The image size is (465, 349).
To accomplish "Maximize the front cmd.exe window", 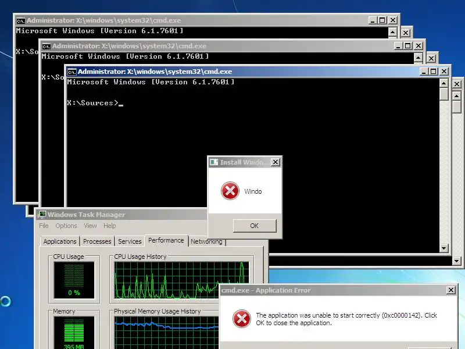I will pyautogui.click(x=433, y=72).
